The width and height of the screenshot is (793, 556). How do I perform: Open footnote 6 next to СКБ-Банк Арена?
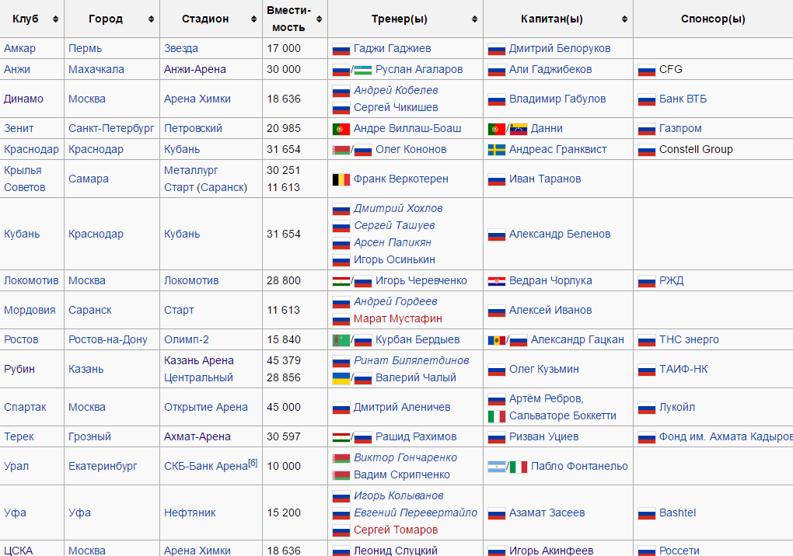(253, 463)
